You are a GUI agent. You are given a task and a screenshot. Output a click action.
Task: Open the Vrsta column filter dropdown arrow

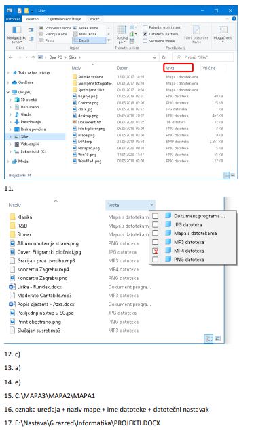[x=152, y=205]
